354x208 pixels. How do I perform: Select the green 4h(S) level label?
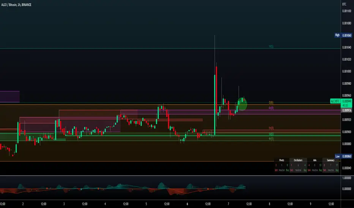[271, 139]
